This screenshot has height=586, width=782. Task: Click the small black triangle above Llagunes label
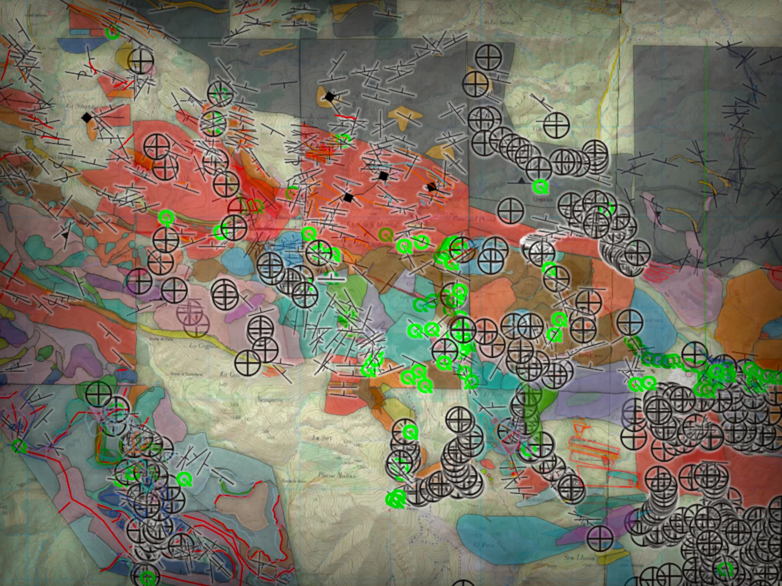pyautogui.click(x=521, y=180)
